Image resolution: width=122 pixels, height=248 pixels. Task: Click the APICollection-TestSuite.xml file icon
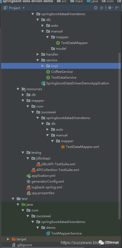(x=33, y=170)
